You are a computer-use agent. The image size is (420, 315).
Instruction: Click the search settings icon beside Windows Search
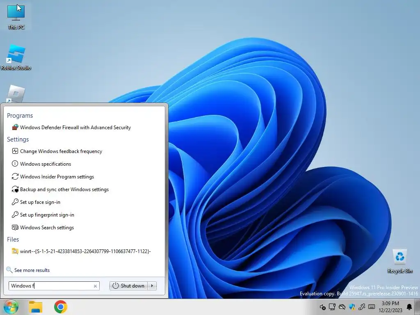pyautogui.click(x=15, y=227)
